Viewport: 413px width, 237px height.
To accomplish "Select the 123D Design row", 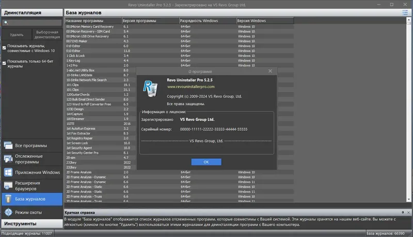I will 100,109.
